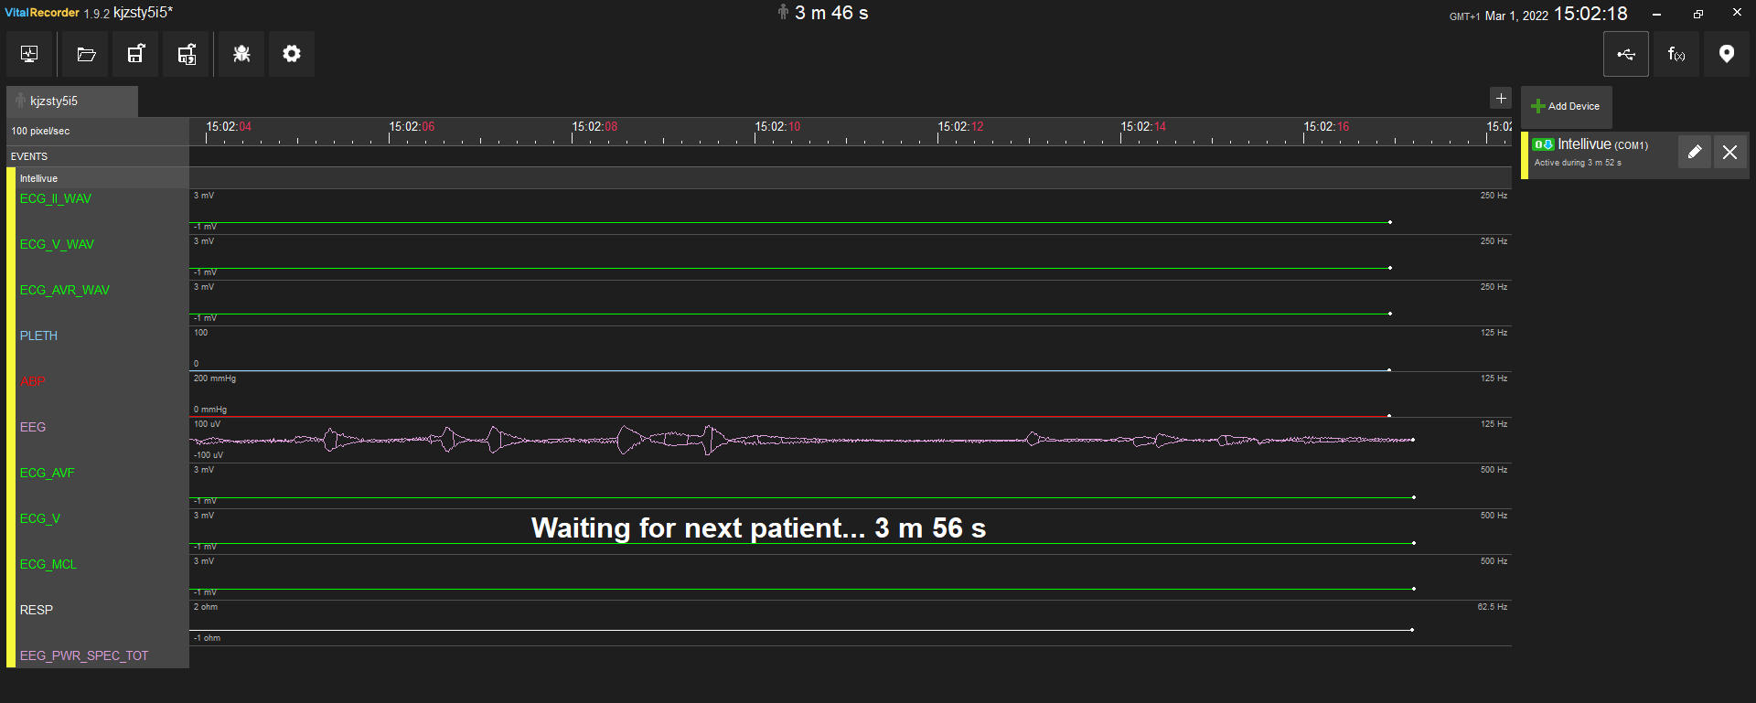Click the 15:02:10 marker on the timeline
Viewport: 1756px width, 703px height.
pyautogui.click(x=777, y=127)
